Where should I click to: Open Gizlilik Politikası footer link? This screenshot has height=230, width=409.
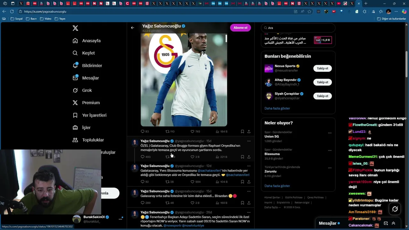(294, 197)
